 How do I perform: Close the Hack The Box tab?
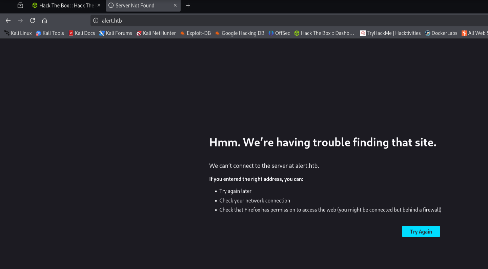[99, 5]
